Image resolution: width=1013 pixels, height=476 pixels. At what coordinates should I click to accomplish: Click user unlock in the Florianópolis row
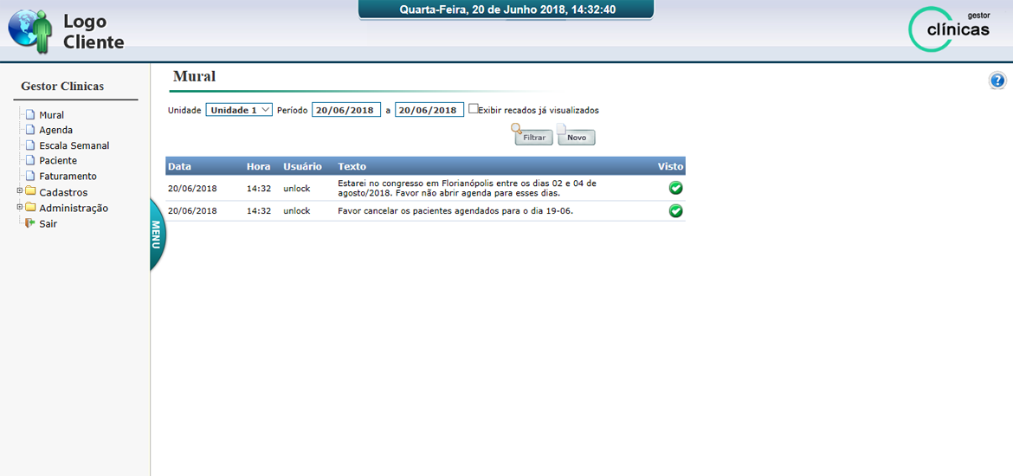coord(296,188)
